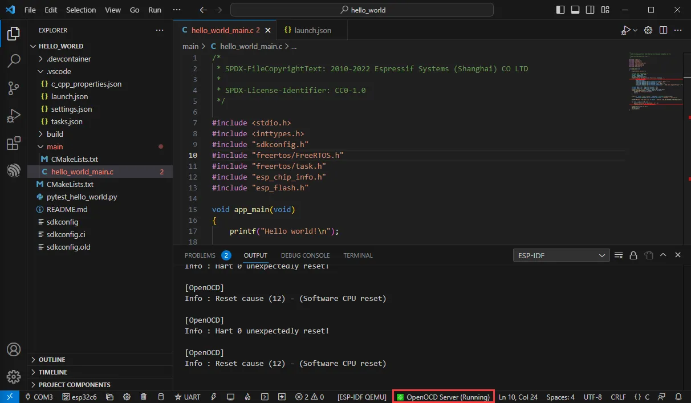Open the ESP-IDF extension in the activity bar
This screenshot has width=691, height=403.
[14, 170]
